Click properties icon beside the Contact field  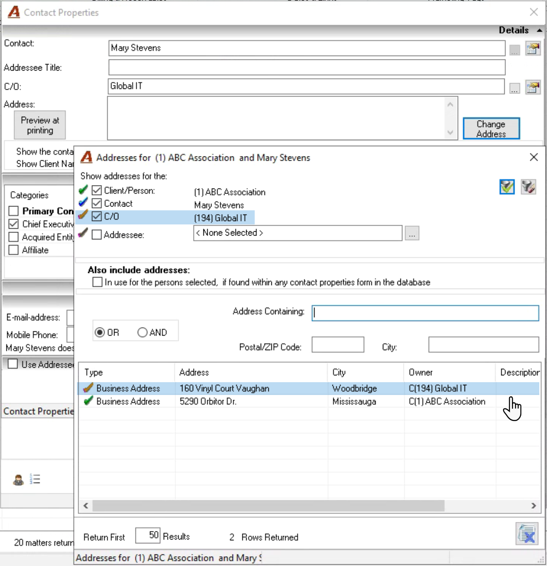click(x=533, y=48)
